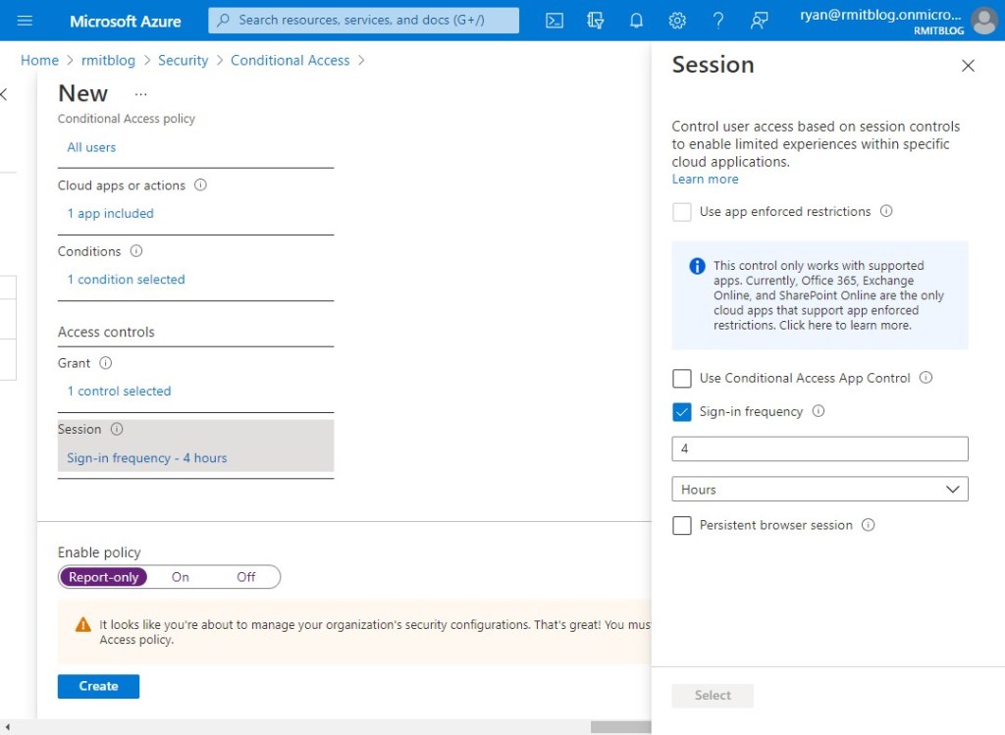
Task: Set Enable policy to On
Action: click(181, 577)
